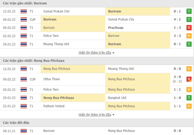Click the green T result badge for Samut Prakan City vs Buriram 0:1
This screenshot has height=135, width=194.
click(x=189, y=11)
